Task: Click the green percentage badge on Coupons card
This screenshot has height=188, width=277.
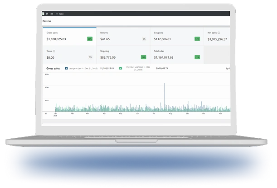Action: pyautogui.click(x=197, y=39)
